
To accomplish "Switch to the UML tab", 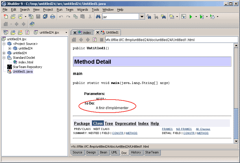I will coord(114,152).
